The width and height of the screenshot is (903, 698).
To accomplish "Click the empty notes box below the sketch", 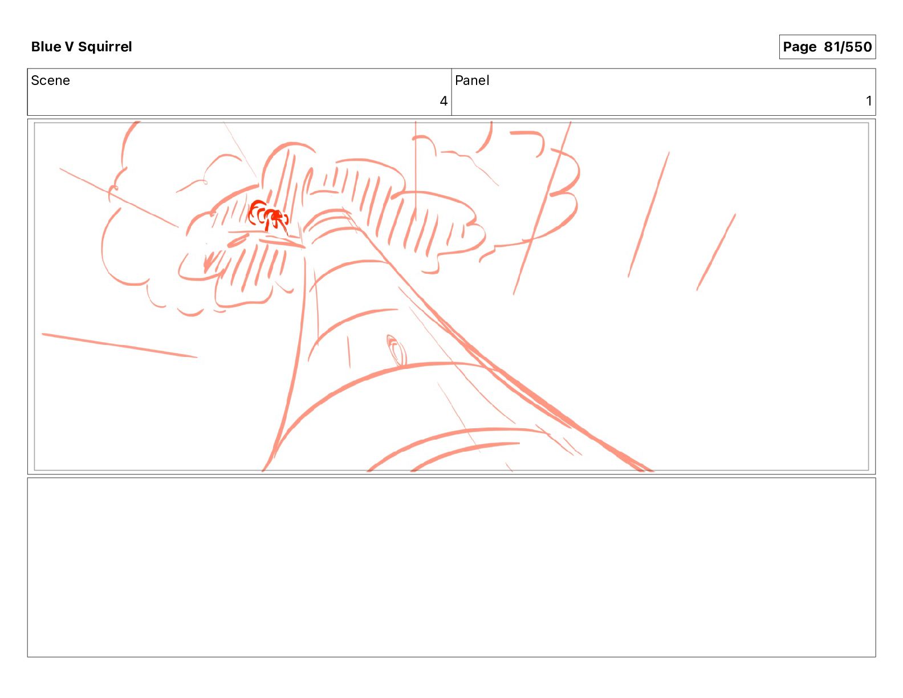I will 451,567.
